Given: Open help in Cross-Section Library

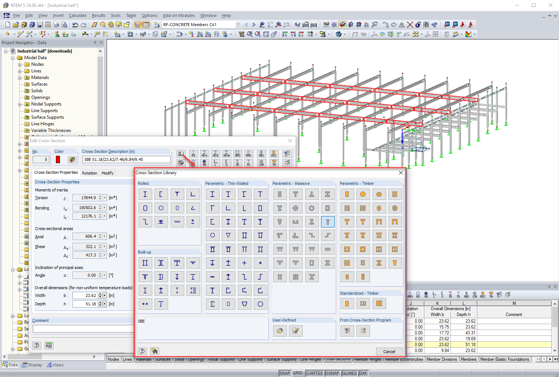Looking at the screenshot, I should [x=142, y=351].
